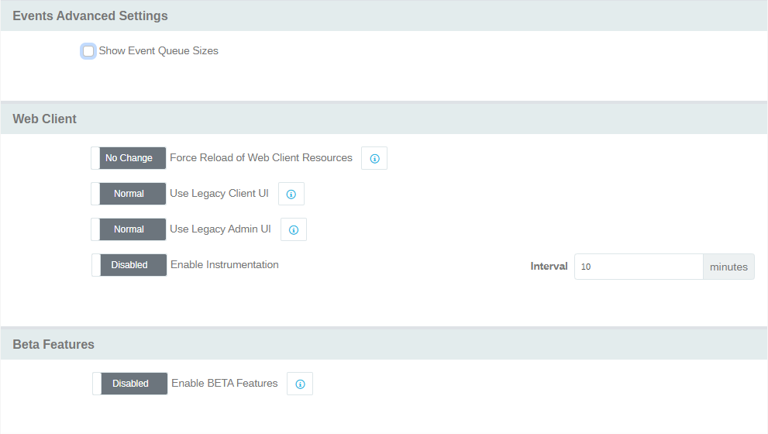Click the Force Reload of Web Client Resources label
Screen dimensions: 768x434
click(261, 158)
